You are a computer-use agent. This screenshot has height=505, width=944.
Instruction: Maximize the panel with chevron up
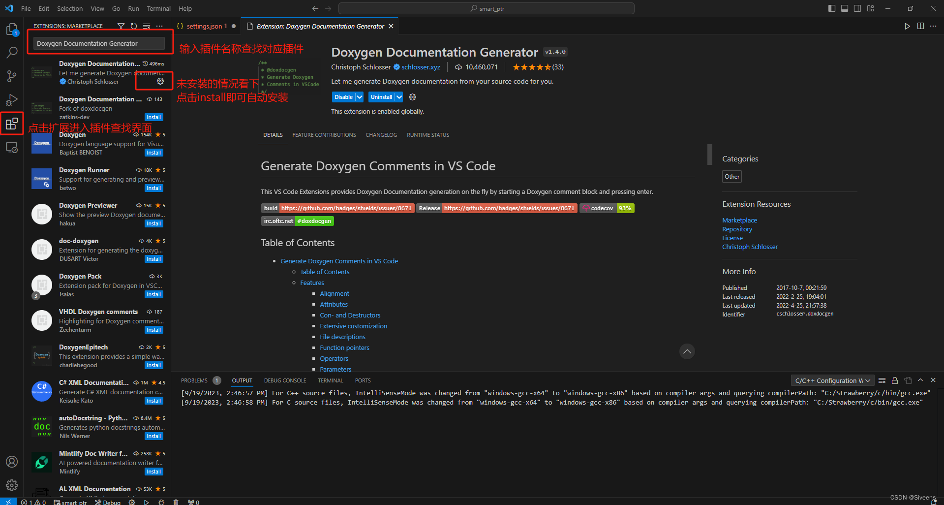point(920,380)
